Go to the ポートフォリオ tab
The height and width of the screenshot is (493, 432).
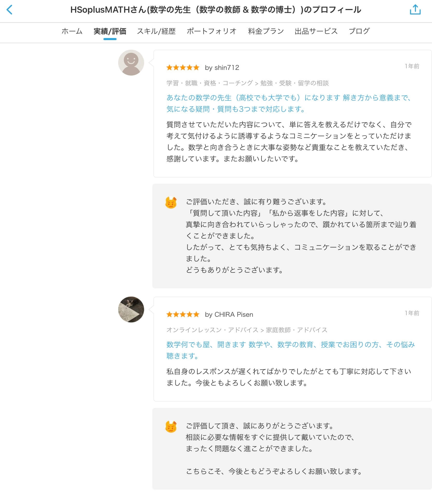[x=211, y=31]
